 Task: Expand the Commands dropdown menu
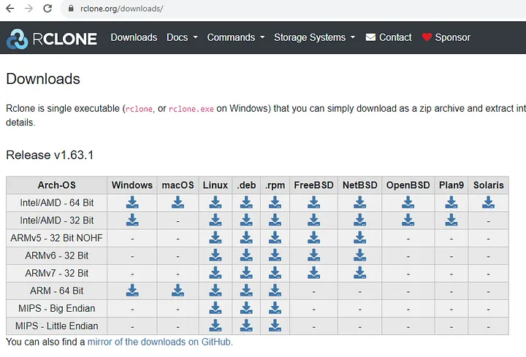[x=236, y=37]
